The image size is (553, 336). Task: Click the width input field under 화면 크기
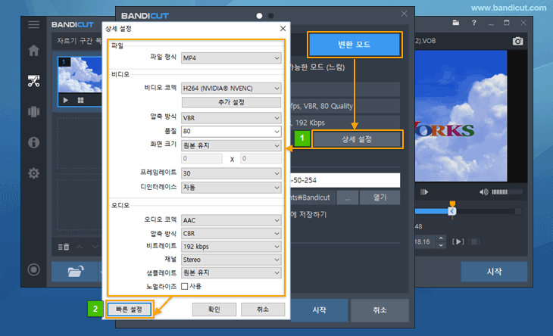(x=202, y=159)
